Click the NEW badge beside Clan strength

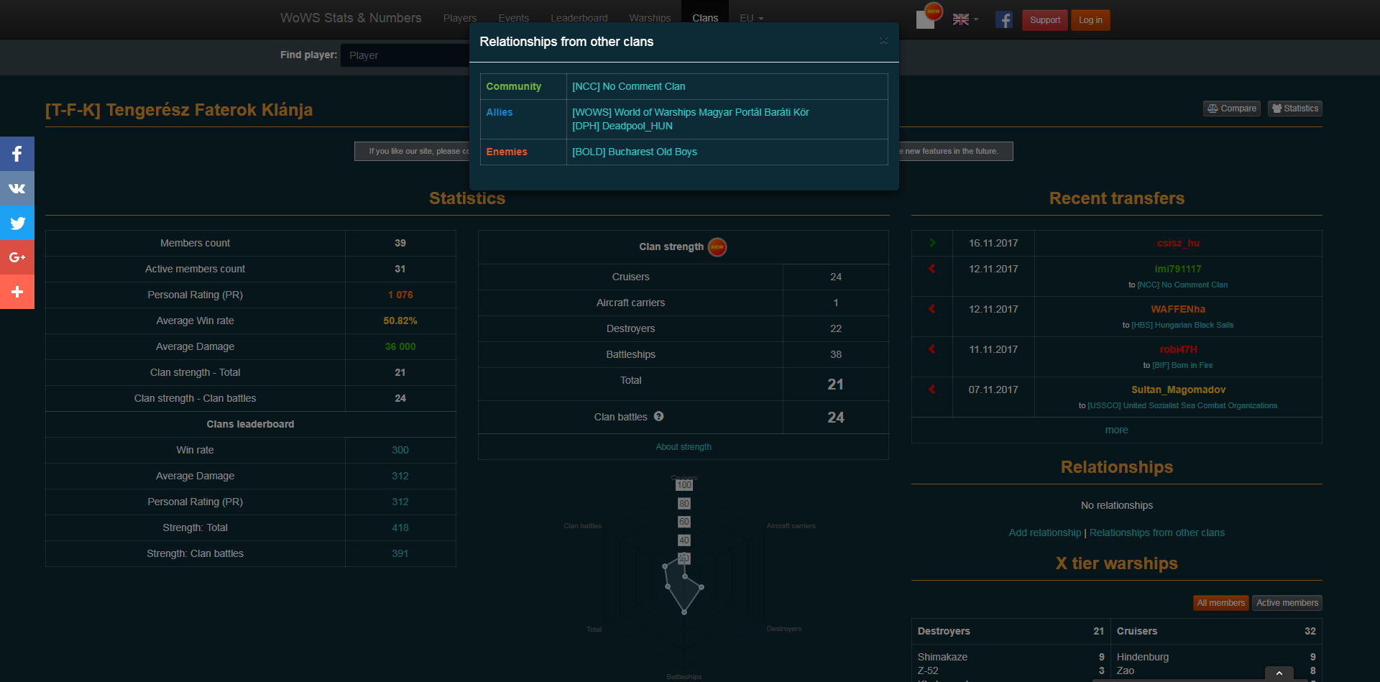point(717,246)
